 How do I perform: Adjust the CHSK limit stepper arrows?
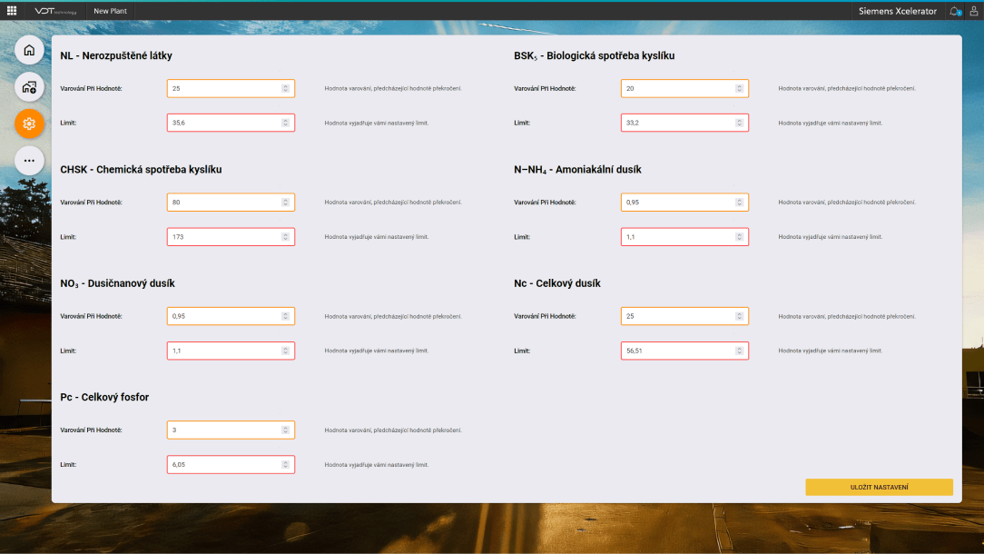pos(285,236)
